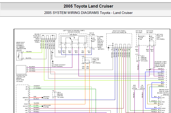Select the BLK/WHT label at pin 12
Image resolution: width=171 pixels, height=113 pixels.
coord(36,109)
